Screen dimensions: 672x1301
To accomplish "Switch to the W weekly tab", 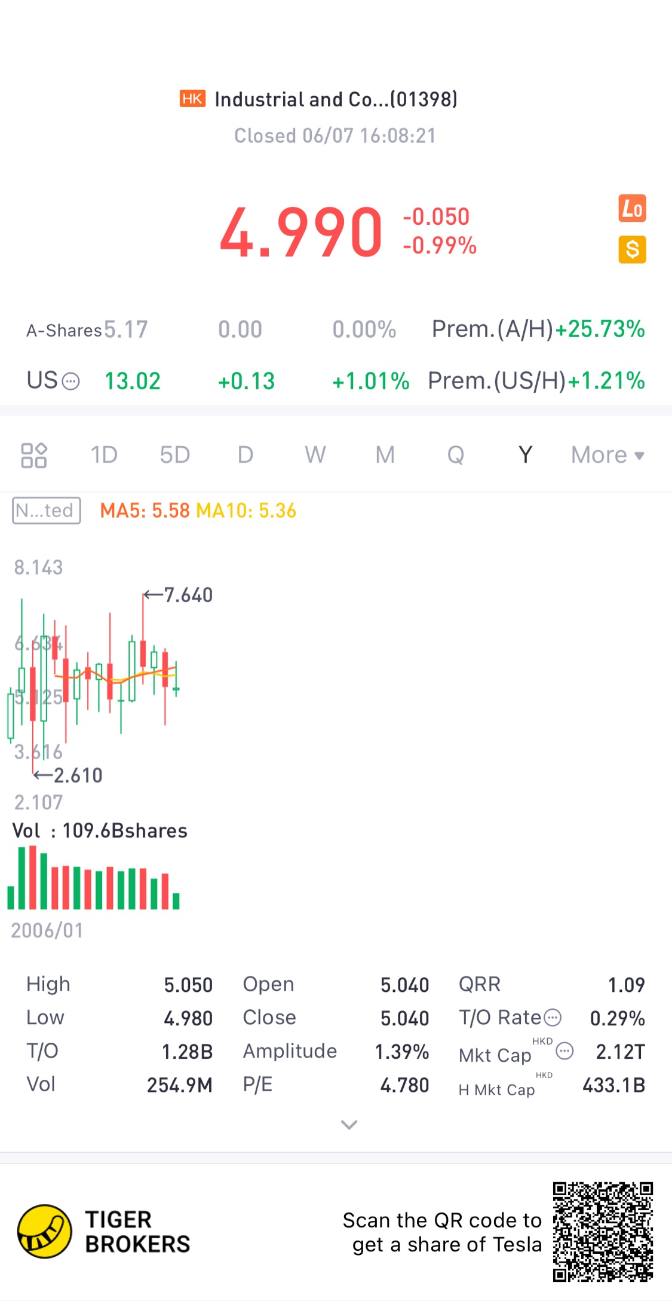I will 315,455.
